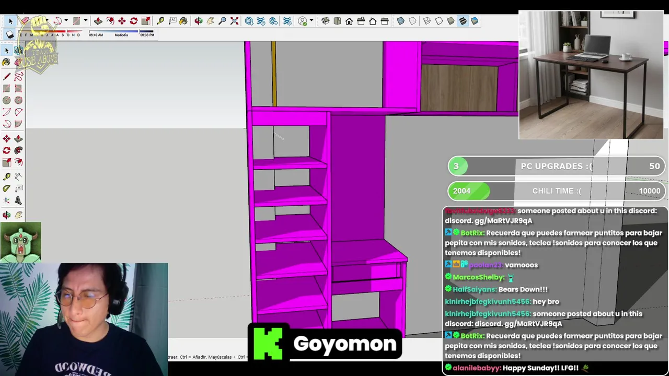Pick the Line pencil tool in left toolbar

click(7, 76)
